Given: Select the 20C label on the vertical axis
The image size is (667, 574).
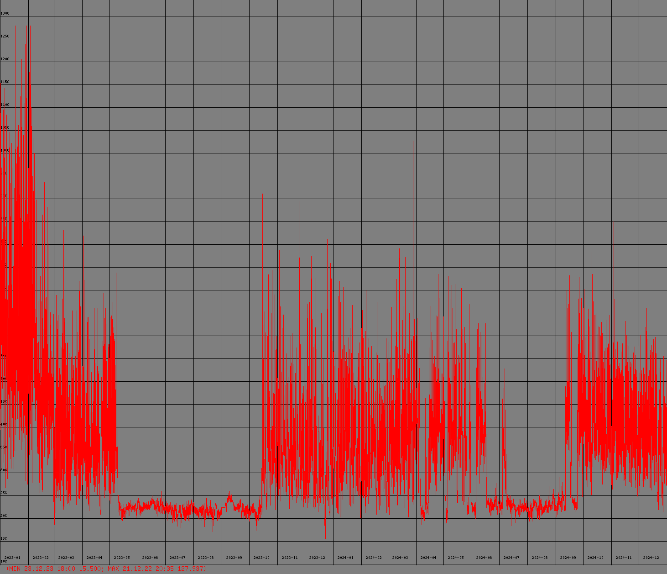Looking at the screenshot, I should pos(4,516).
